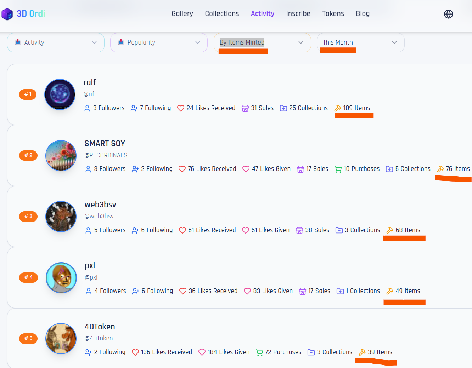Click pxl's avatar image
Screen dimensions: 472x368
tap(61, 278)
